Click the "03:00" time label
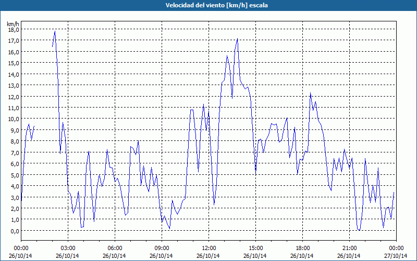 click(x=68, y=248)
